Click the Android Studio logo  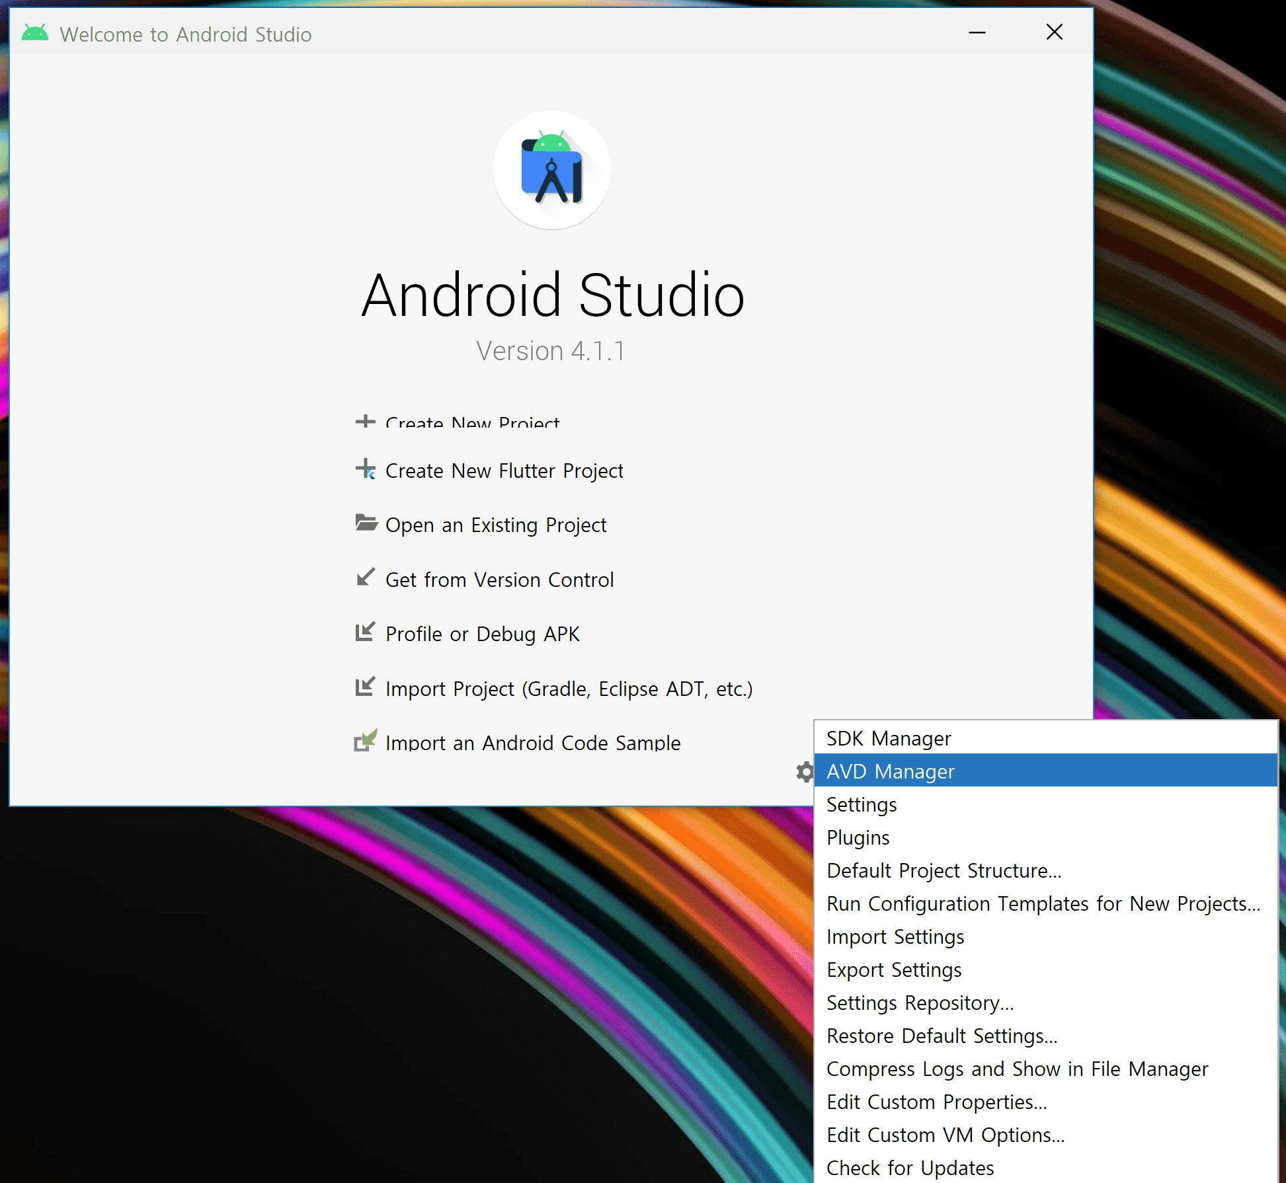552,171
